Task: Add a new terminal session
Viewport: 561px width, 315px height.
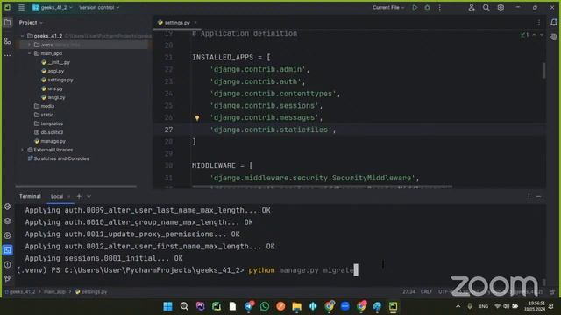Action: point(79,196)
